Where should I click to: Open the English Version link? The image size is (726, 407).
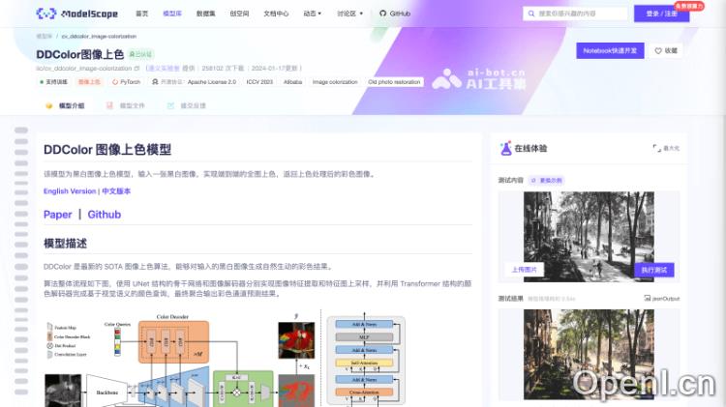coord(70,191)
